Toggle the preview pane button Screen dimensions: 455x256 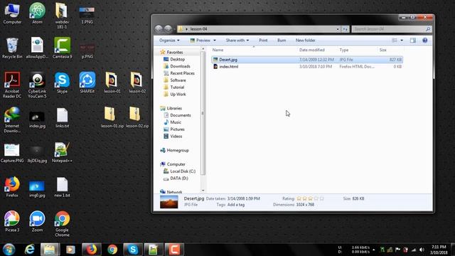[x=412, y=41]
